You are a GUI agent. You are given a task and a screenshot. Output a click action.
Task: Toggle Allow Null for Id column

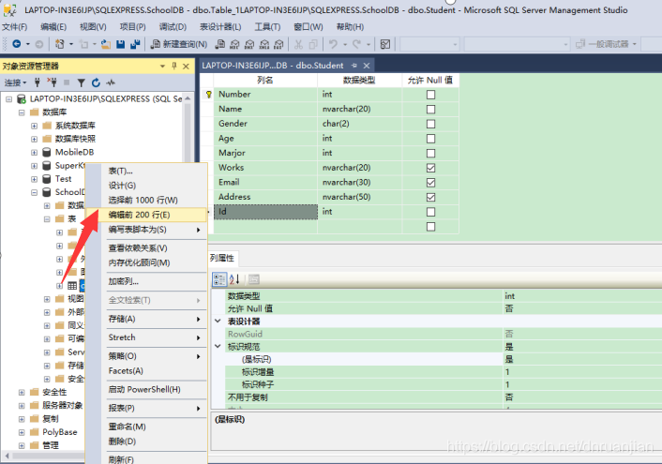pyautogui.click(x=430, y=212)
